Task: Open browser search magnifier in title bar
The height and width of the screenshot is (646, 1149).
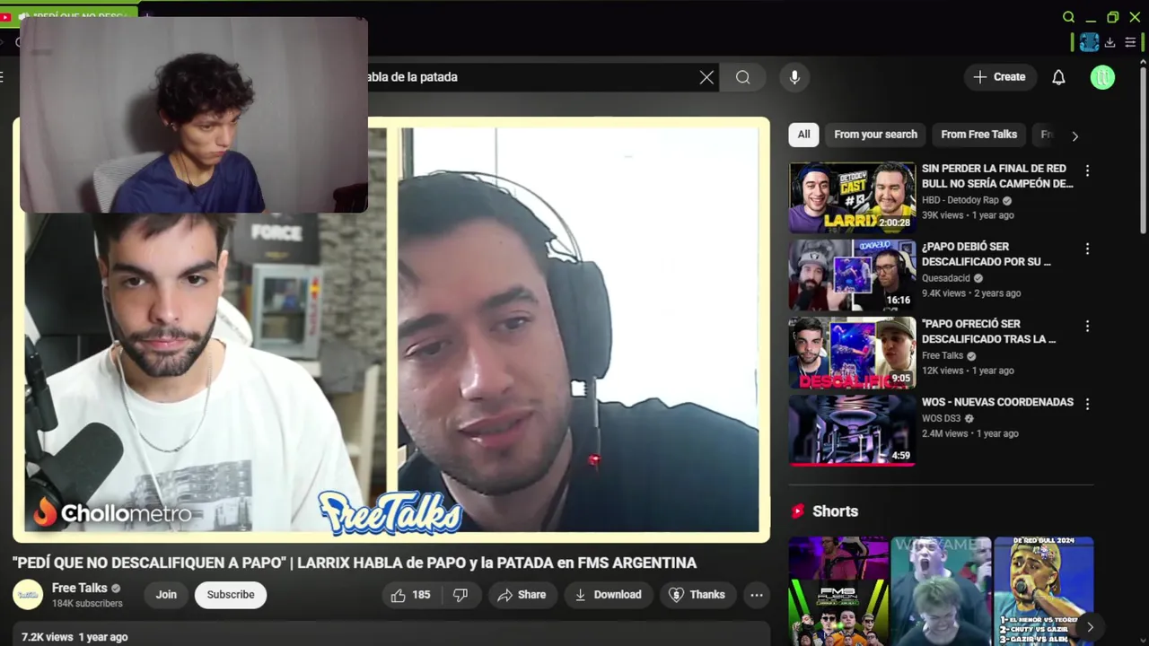Action: [1068, 17]
